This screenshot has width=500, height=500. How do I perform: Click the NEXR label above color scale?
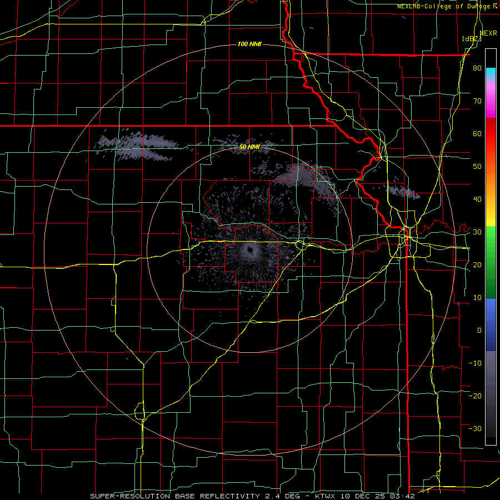coord(488,33)
